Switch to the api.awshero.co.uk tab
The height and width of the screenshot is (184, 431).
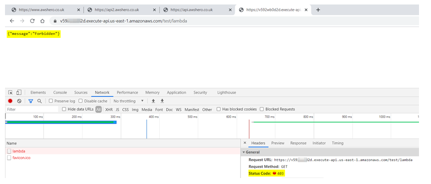[x=192, y=10]
